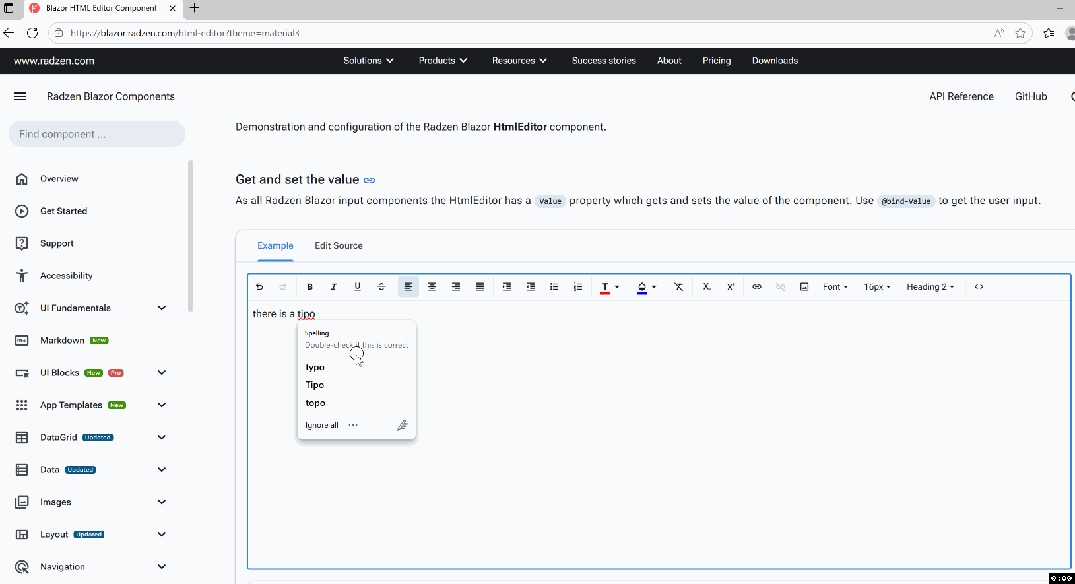
Task: Open new browser tab
Action: pyautogui.click(x=194, y=8)
